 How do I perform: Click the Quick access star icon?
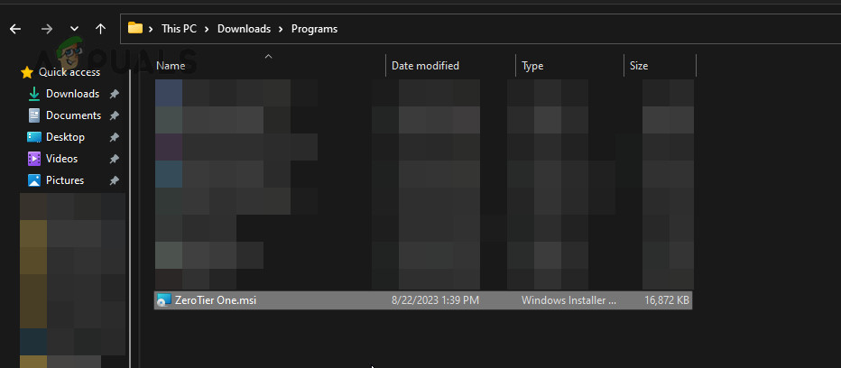(x=27, y=72)
